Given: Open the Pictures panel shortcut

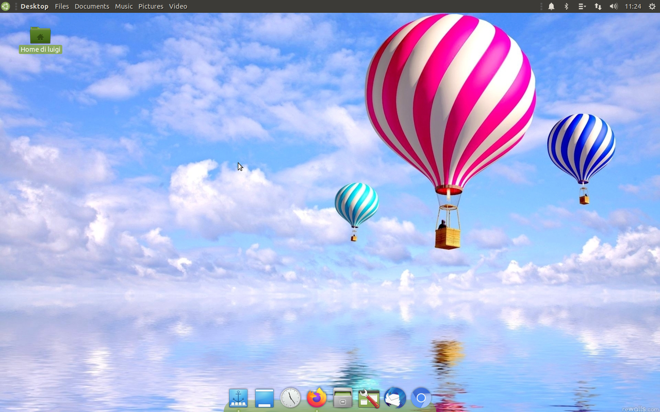Looking at the screenshot, I should tap(151, 6).
